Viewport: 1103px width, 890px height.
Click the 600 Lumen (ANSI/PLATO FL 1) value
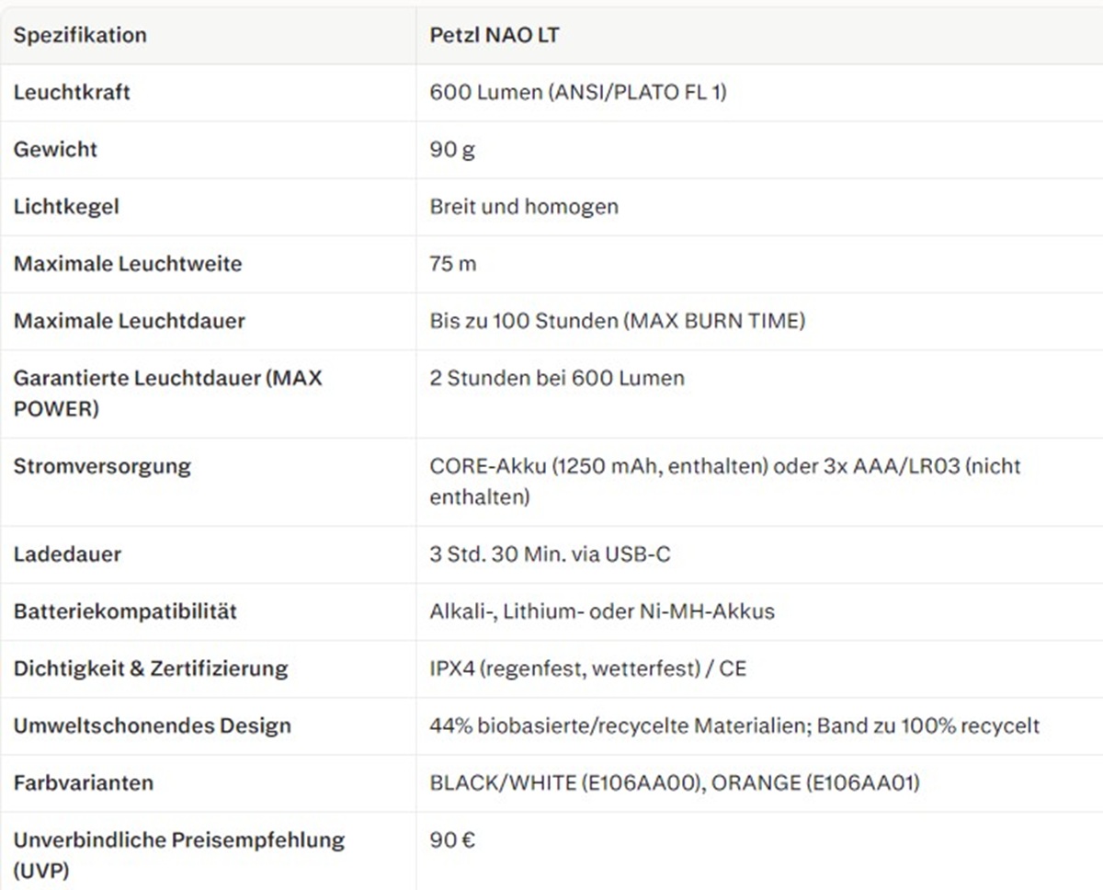[x=578, y=93]
